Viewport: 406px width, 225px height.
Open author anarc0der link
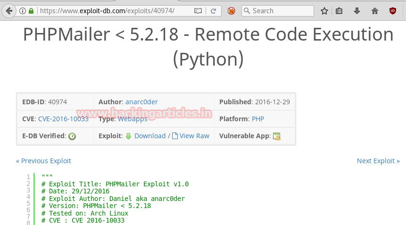[141, 102]
